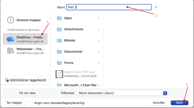Click the Maple Gem PDF test file icon
194x108 pixels.
pyautogui.click(x=59, y=74)
